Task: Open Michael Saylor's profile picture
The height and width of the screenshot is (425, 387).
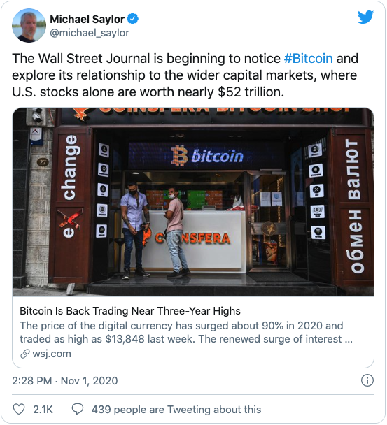Action: 29,25
